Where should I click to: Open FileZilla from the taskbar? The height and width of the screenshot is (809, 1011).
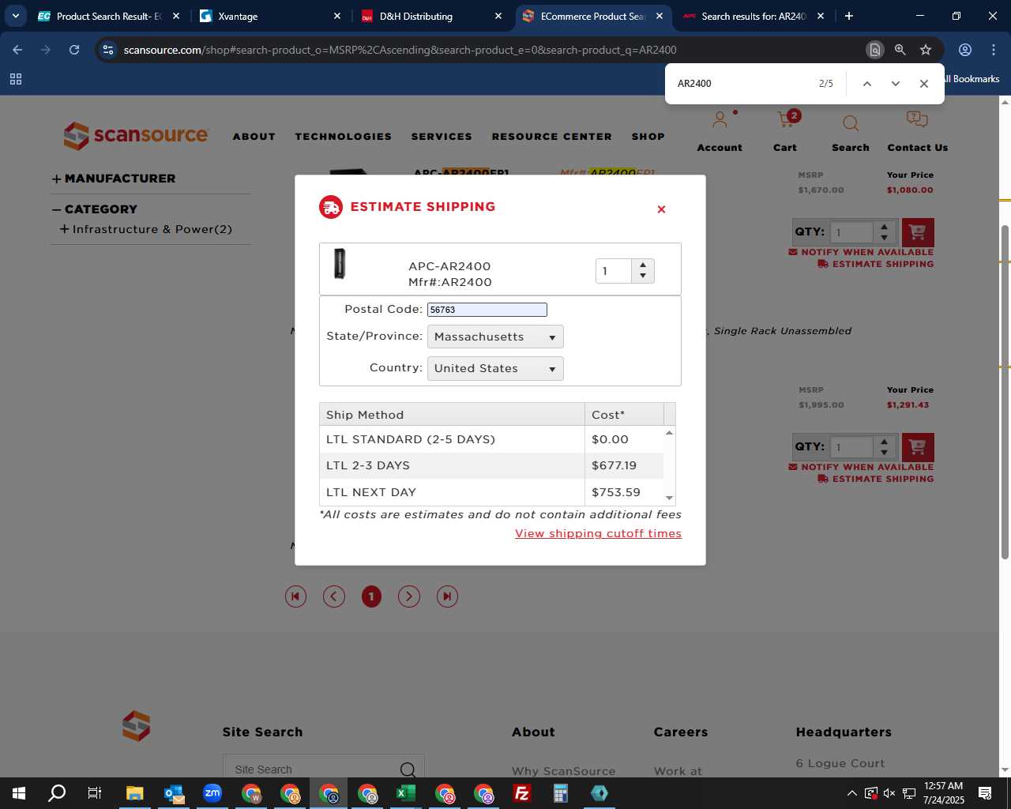coord(522,793)
